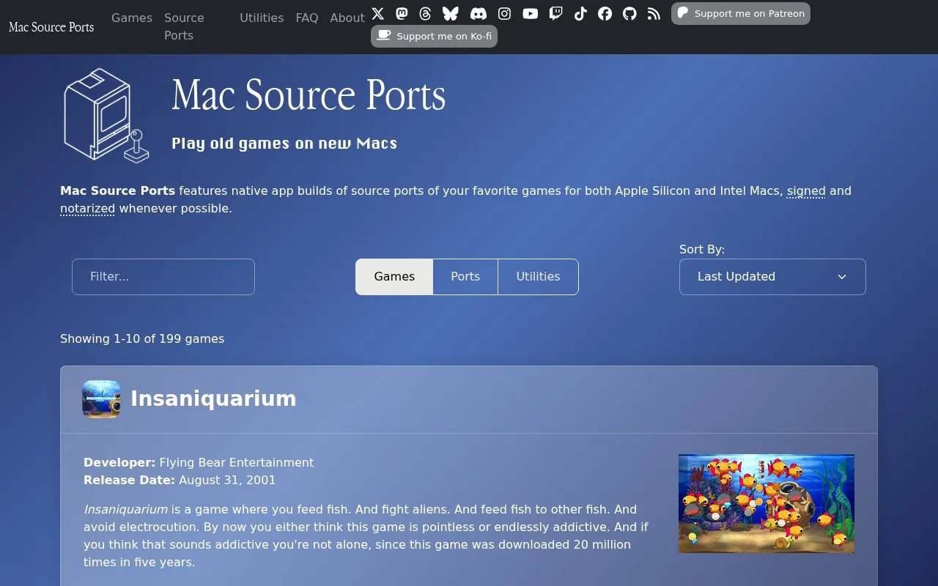Image resolution: width=938 pixels, height=586 pixels.
Task: Visit the Twitch icon link
Action: (556, 13)
